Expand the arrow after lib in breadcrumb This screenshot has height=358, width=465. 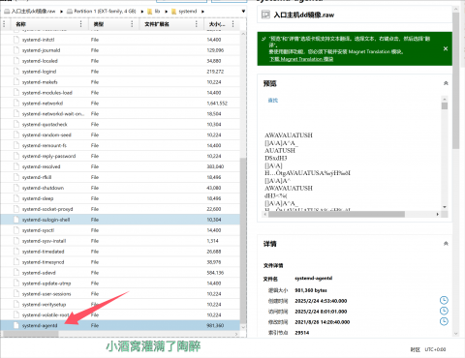[166, 12]
